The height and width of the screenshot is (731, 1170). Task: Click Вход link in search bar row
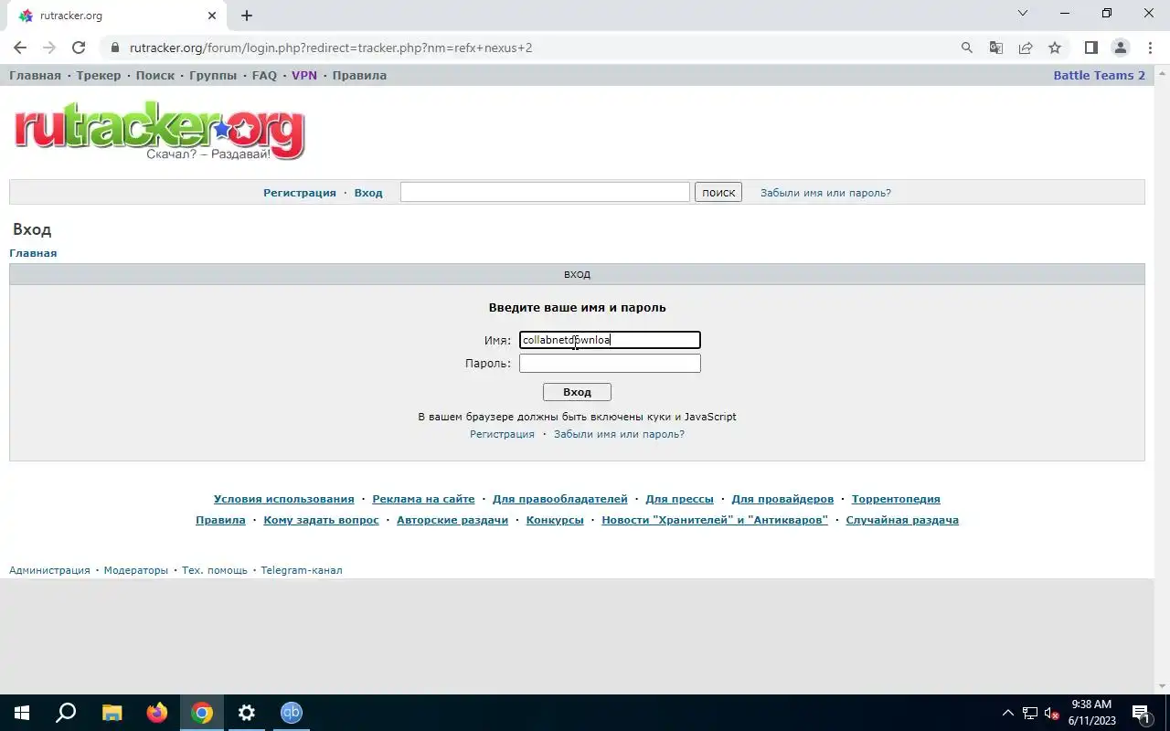pyautogui.click(x=368, y=193)
